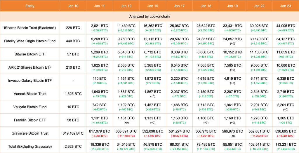Select the Bitwise Bitcoin ETF row label
299x153 pixels.
(x=29, y=54)
